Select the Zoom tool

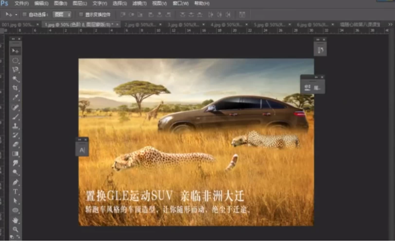point(15,229)
